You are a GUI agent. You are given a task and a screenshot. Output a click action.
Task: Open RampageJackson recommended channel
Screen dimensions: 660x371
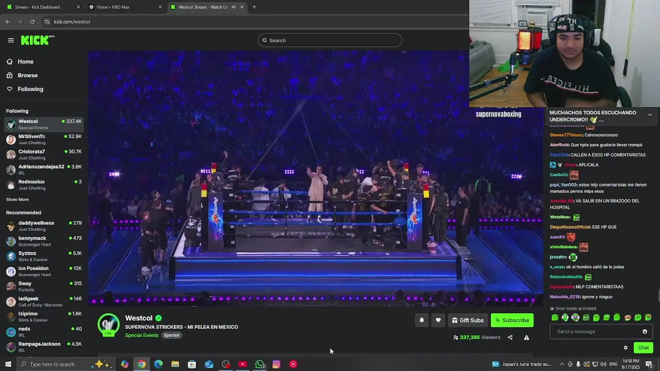click(x=44, y=347)
